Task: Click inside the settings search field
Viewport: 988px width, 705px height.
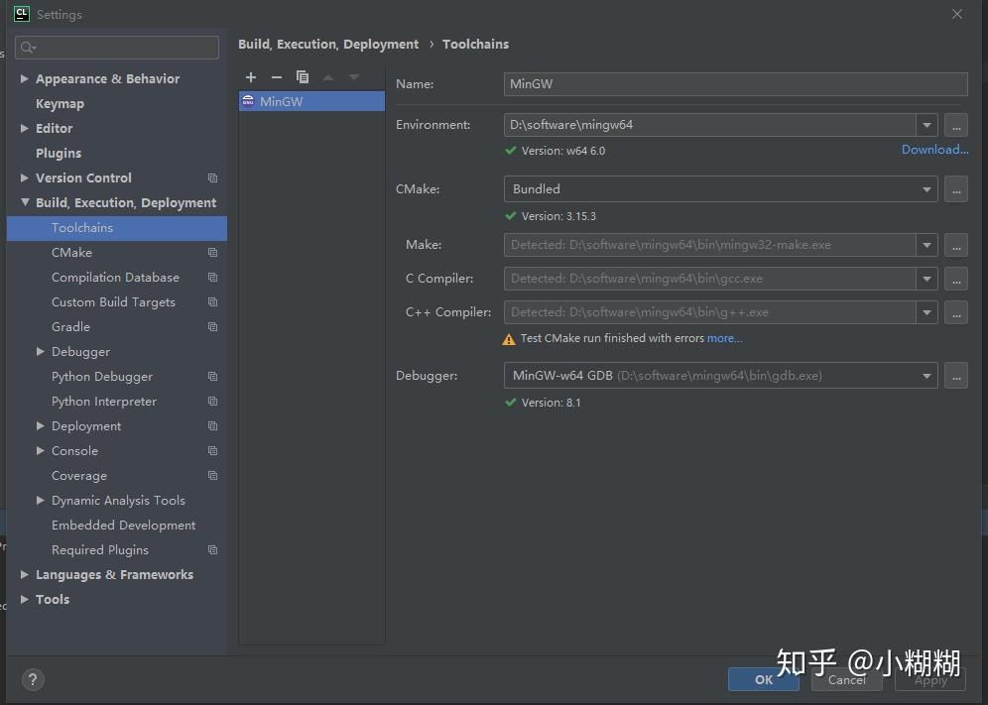Action: click(116, 47)
